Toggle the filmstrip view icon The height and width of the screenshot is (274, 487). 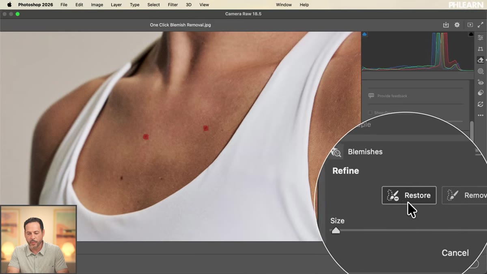point(470,25)
